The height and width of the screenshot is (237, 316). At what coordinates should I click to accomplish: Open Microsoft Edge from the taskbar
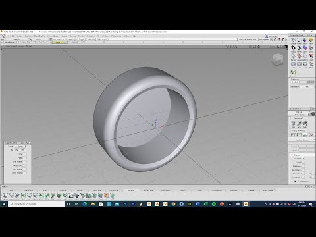click(x=84, y=204)
